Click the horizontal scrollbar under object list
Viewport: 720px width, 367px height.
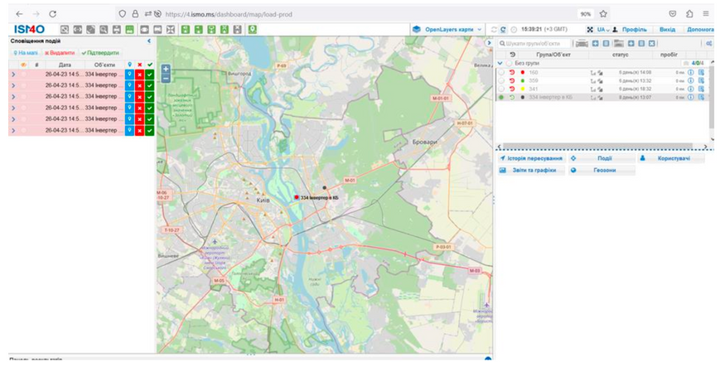597,146
